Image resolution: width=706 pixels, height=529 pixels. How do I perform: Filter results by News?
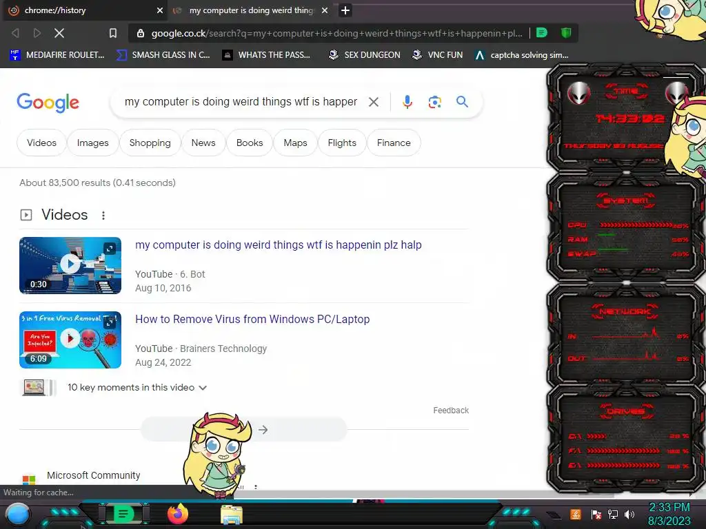203,143
